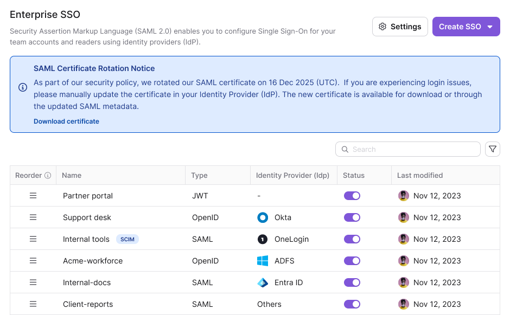Click the info icon in certificate notice
510x315 pixels.
(23, 87)
